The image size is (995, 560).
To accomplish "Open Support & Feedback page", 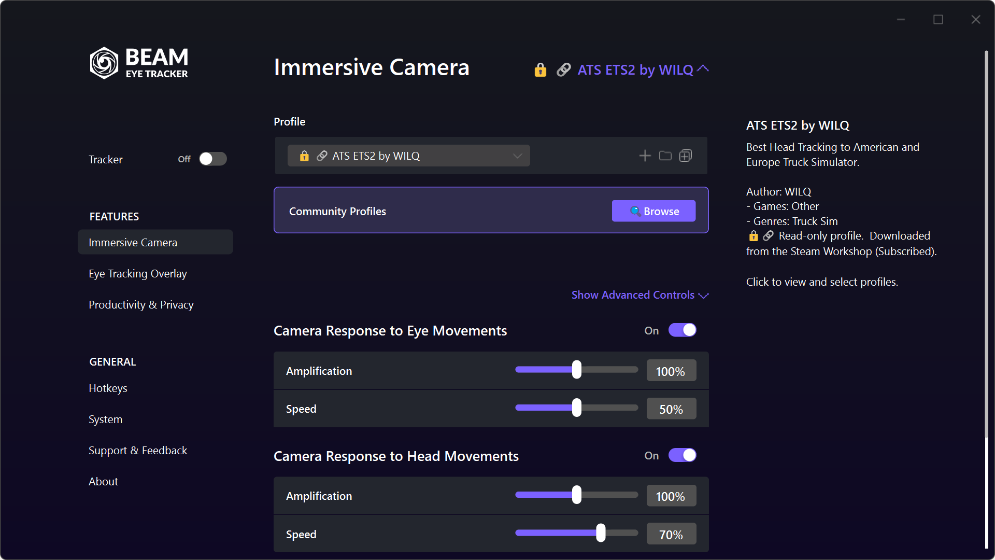I will 138,451.
